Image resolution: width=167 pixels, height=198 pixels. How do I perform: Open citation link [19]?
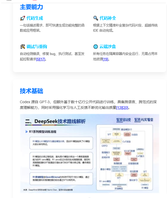tap(106, 59)
